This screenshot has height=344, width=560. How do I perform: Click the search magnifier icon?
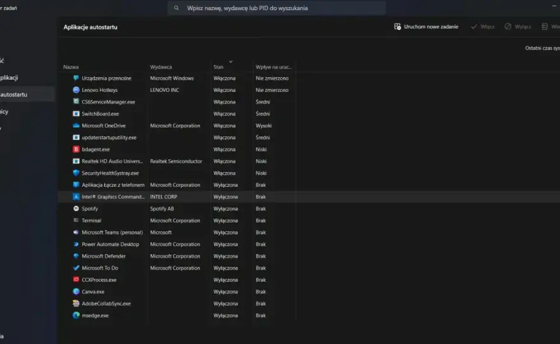coord(176,8)
